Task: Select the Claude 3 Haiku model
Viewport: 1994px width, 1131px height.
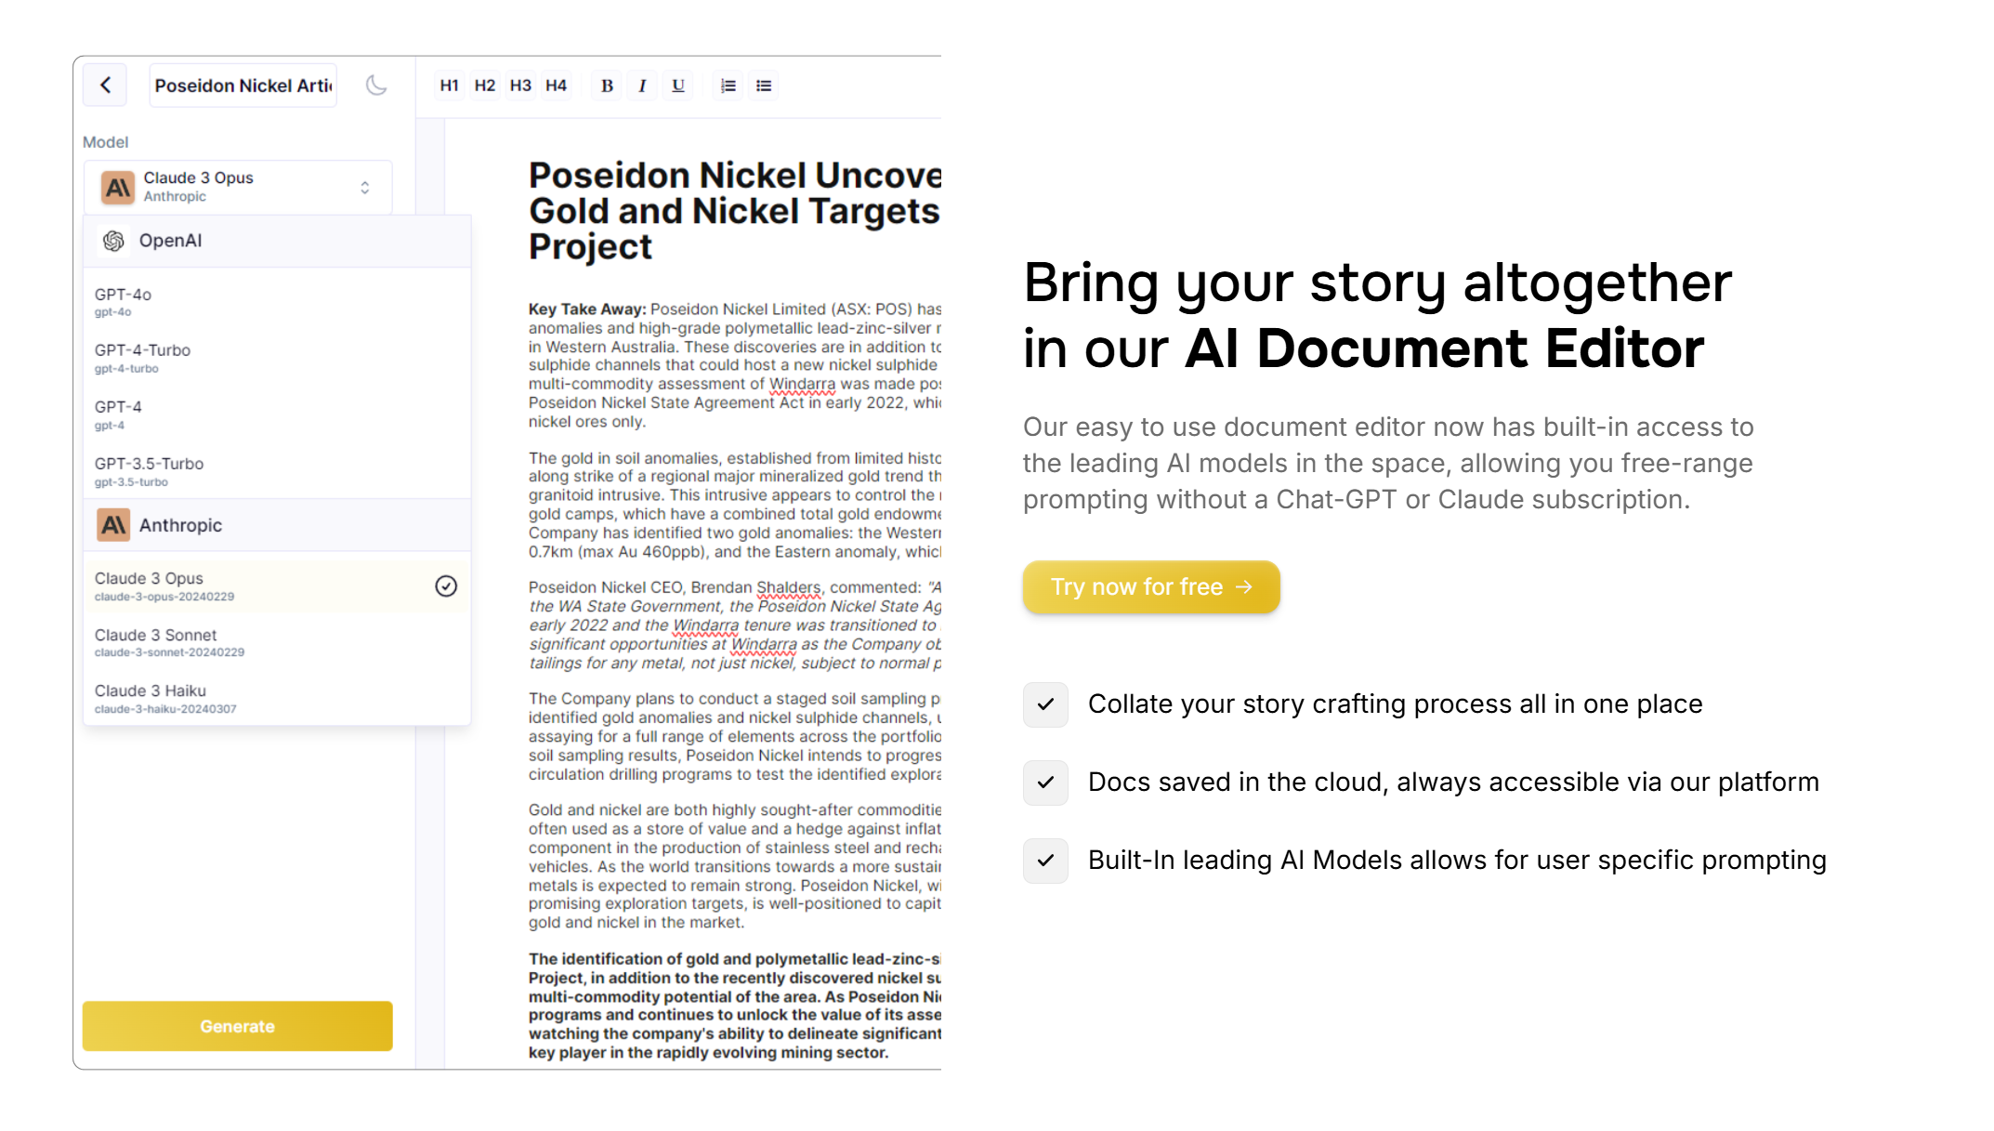Action: (277, 698)
